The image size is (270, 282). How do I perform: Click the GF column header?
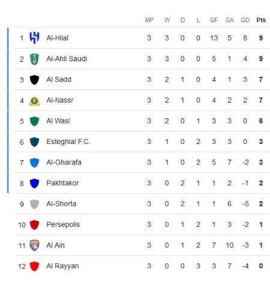pyautogui.click(x=214, y=20)
